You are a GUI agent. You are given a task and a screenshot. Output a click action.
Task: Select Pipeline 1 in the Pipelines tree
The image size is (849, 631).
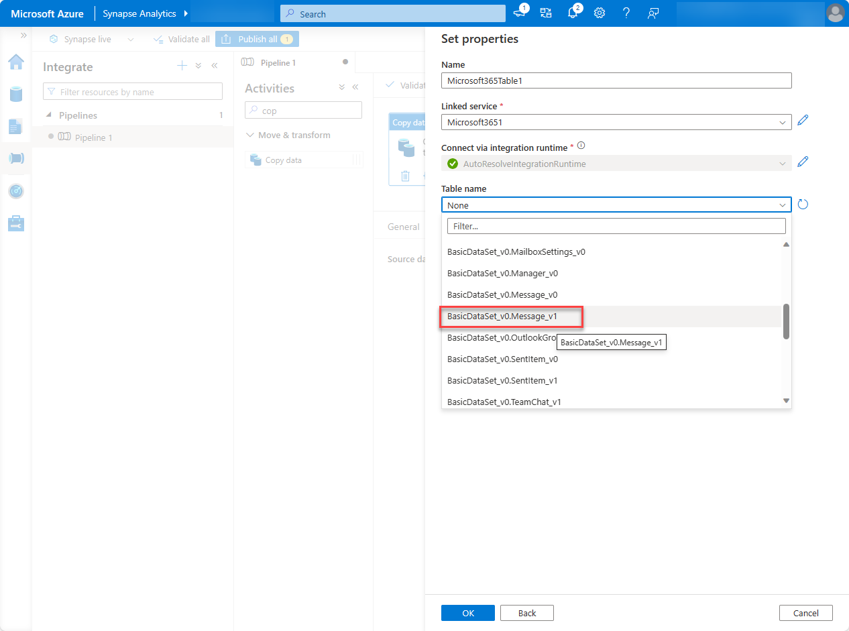click(x=93, y=137)
